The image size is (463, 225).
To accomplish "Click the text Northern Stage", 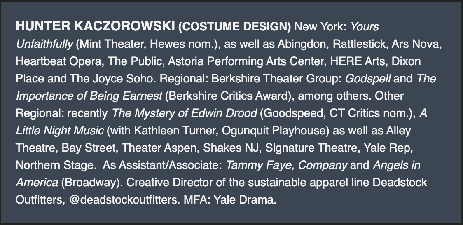I will click(54, 165).
